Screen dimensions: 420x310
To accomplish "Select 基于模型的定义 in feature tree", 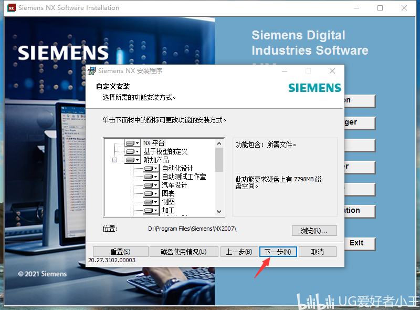I will coord(165,151).
